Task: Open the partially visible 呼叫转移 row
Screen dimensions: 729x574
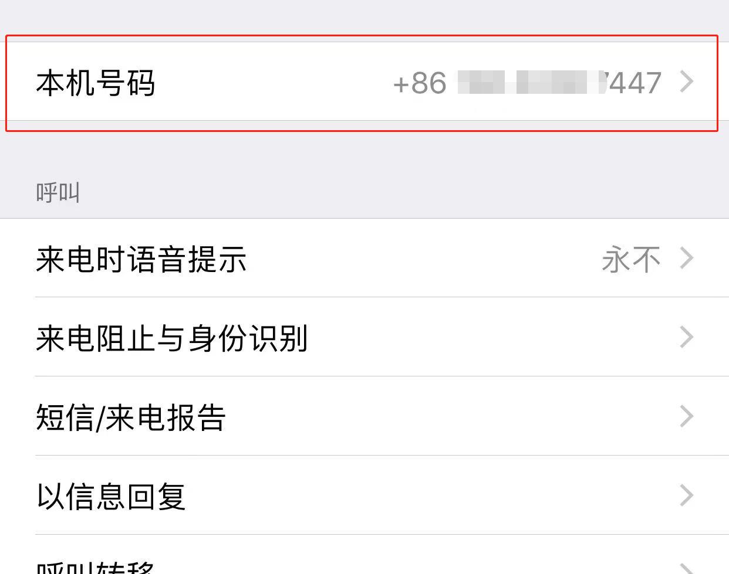Action: 365,555
